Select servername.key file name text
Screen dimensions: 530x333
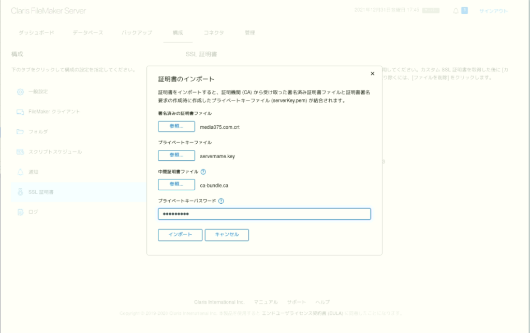[217, 156]
